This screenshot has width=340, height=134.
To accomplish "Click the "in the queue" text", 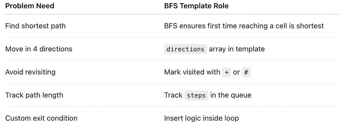I will tap(231, 95).
